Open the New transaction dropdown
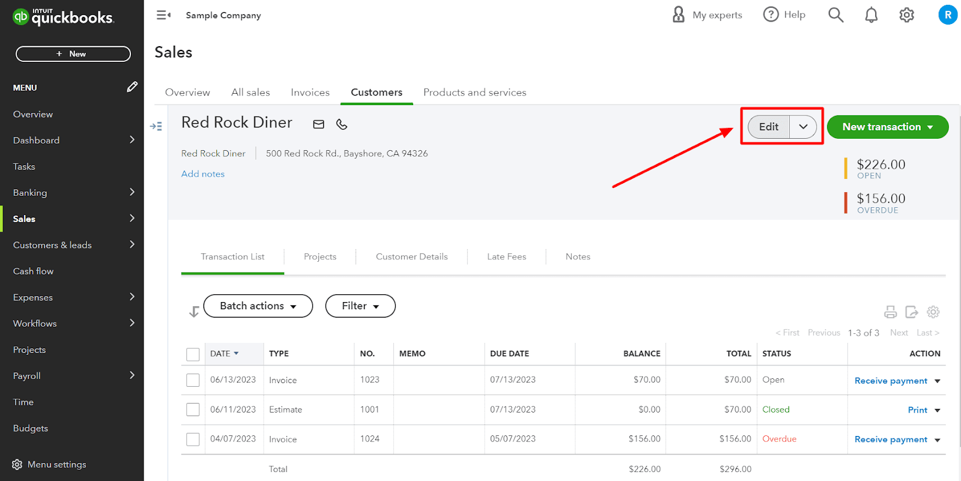The height and width of the screenshot is (481, 961). (x=888, y=127)
